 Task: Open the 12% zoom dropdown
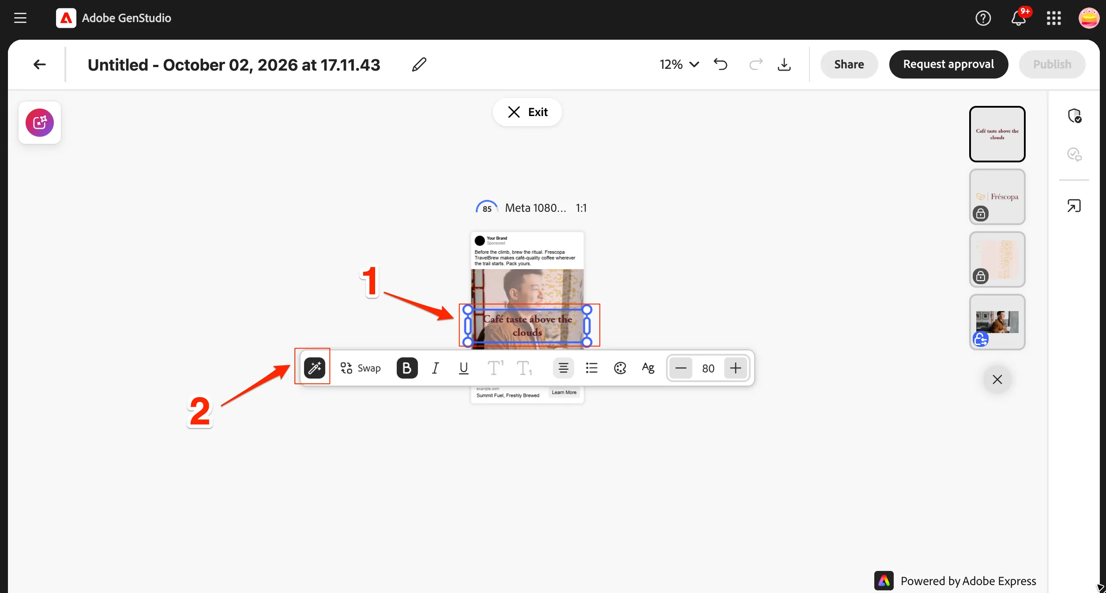pyautogui.click(x=679, y=64)
